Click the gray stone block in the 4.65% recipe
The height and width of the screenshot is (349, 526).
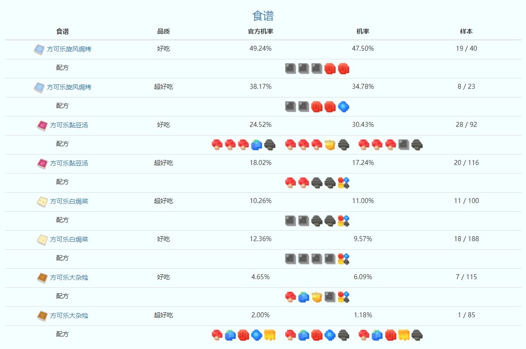pyautogui.click(x=330, y=297)
